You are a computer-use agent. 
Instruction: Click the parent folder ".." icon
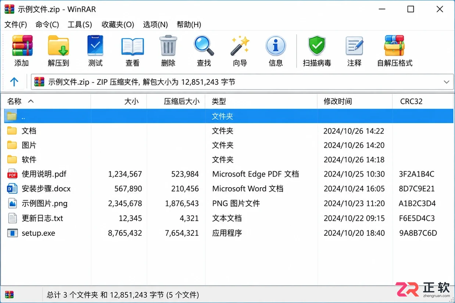click(x=12, y=116)
